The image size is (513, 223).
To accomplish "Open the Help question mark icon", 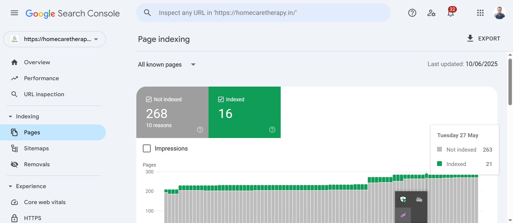I will pyautogui.click(x=412, y=13).
